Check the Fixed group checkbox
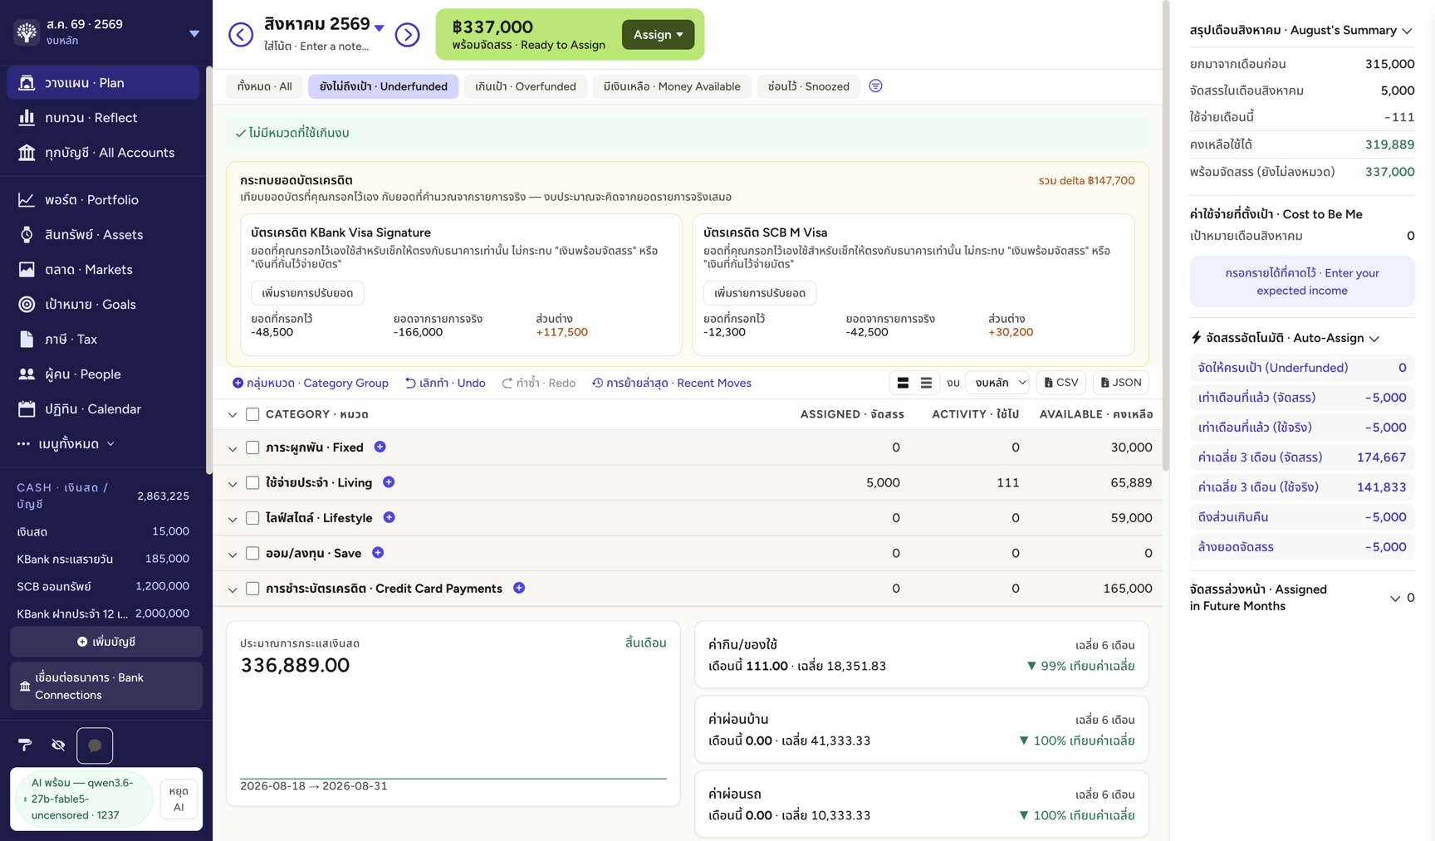Image resolution: width=1435 pixels, height=841 pixels. click(x=252, y=447)
